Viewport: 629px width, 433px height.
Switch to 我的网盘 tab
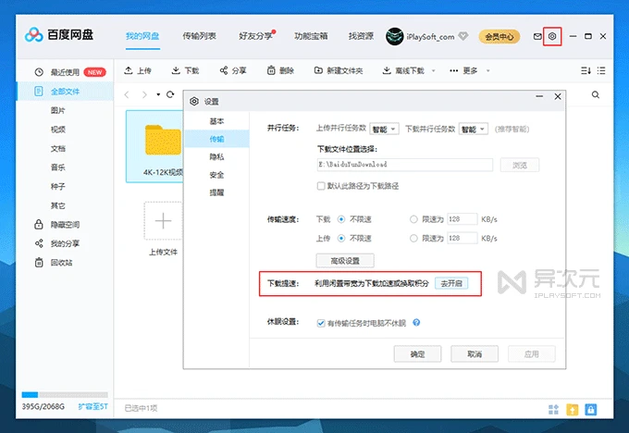[x=142, y=36]
